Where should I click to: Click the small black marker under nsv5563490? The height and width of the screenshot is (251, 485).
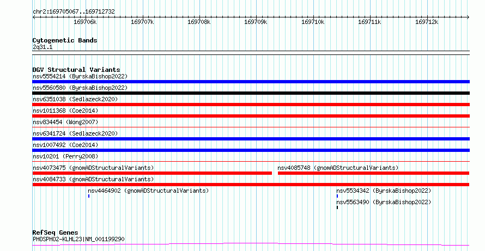pos(337,207)
